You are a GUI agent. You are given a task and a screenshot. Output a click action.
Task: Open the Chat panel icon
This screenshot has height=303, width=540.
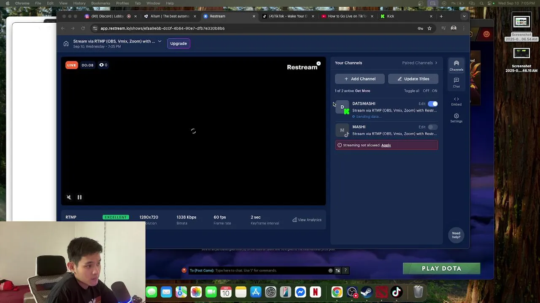click(456, 83)
